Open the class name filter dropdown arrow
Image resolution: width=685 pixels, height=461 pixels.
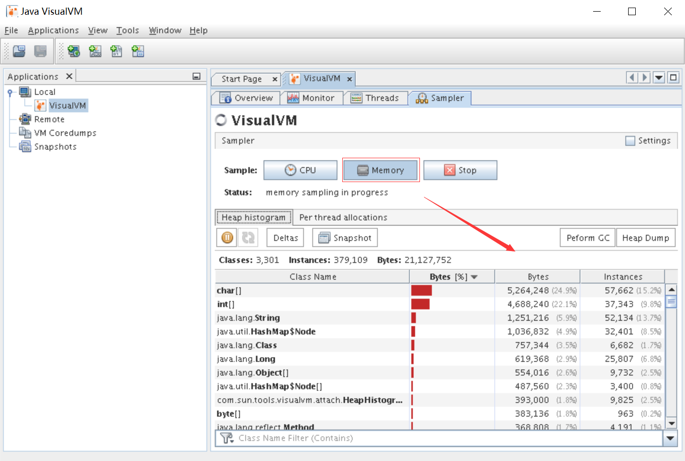click(x=670, y=438)
